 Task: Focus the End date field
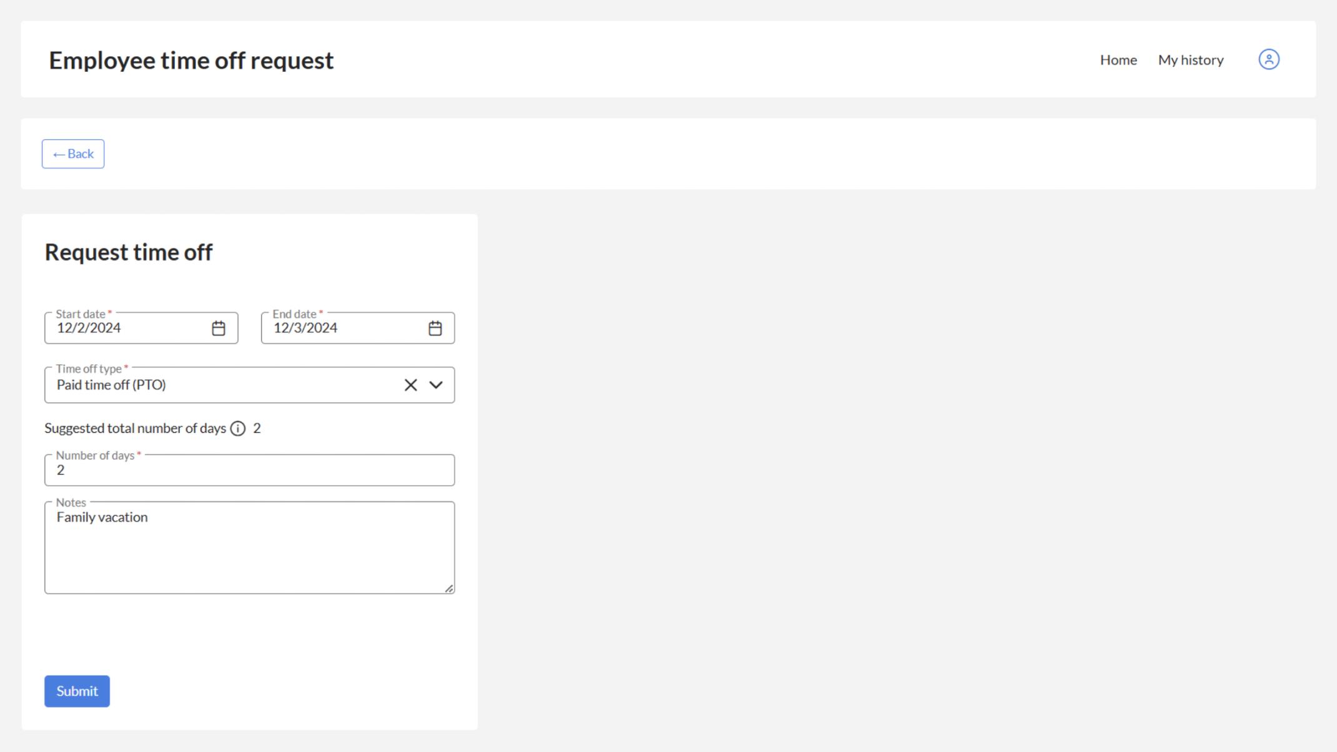point(357,328)
